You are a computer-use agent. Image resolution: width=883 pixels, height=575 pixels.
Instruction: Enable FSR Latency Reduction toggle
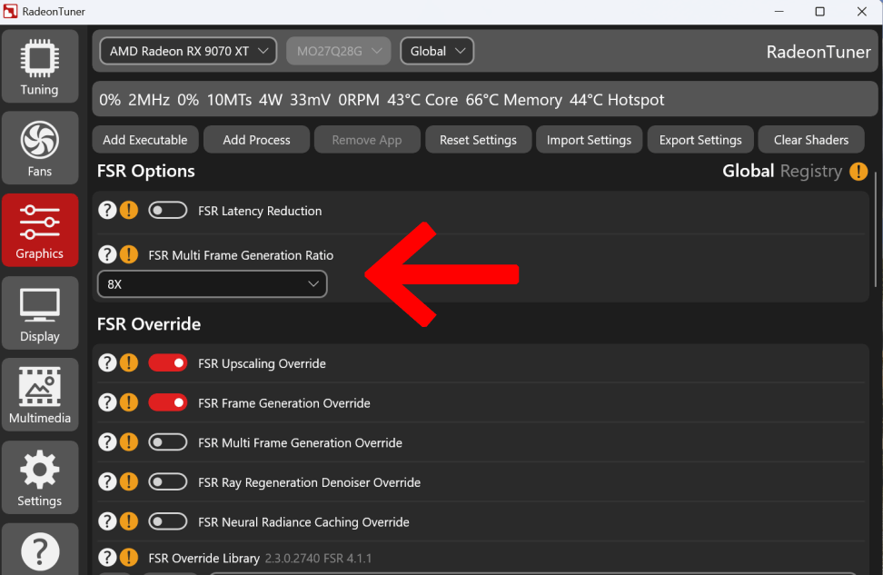click(x=168, y=211)
